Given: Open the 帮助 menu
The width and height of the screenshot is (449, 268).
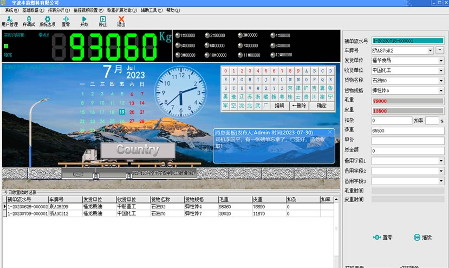Looking at the screenshot, I should pos(173,10).
